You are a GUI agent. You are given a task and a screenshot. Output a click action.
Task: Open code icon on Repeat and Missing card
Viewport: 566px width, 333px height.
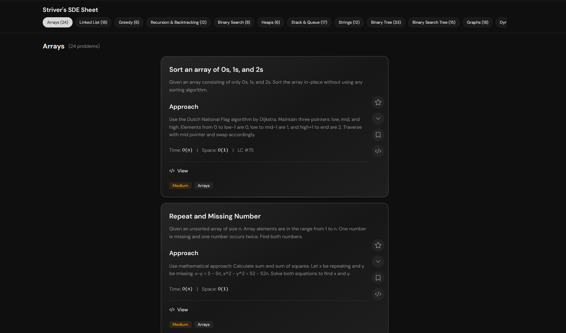[x=378, y=294]
